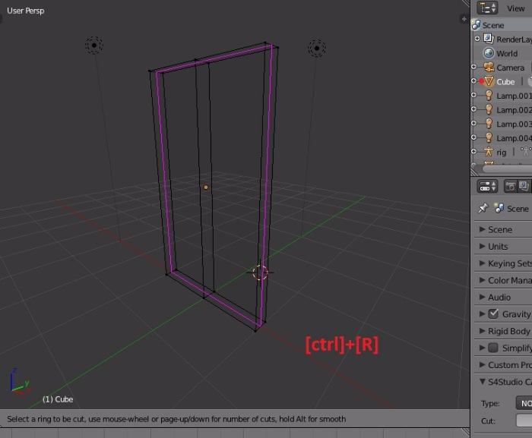This screenshot has width=532, height=438.
Task: Click the pin icon beside Scene
Action: pos(483,209)
